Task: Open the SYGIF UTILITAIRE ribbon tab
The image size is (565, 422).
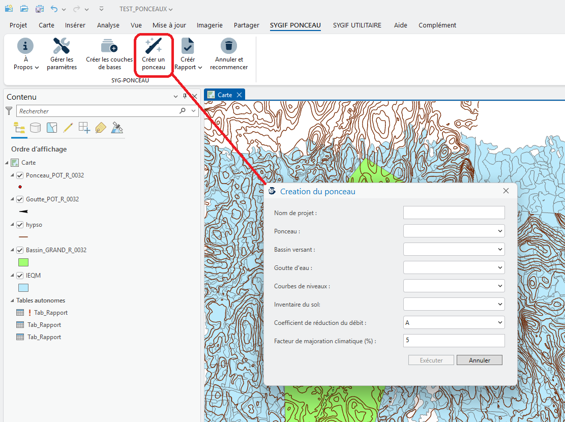Action: click(357, 25)
